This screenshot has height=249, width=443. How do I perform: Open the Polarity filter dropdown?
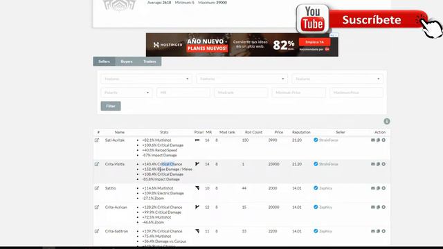126,92
